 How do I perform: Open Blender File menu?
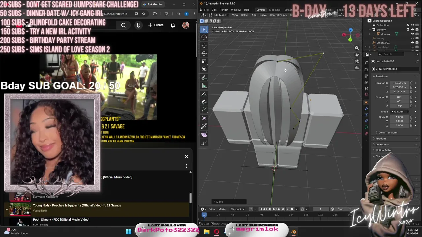(x=206, y=10)
